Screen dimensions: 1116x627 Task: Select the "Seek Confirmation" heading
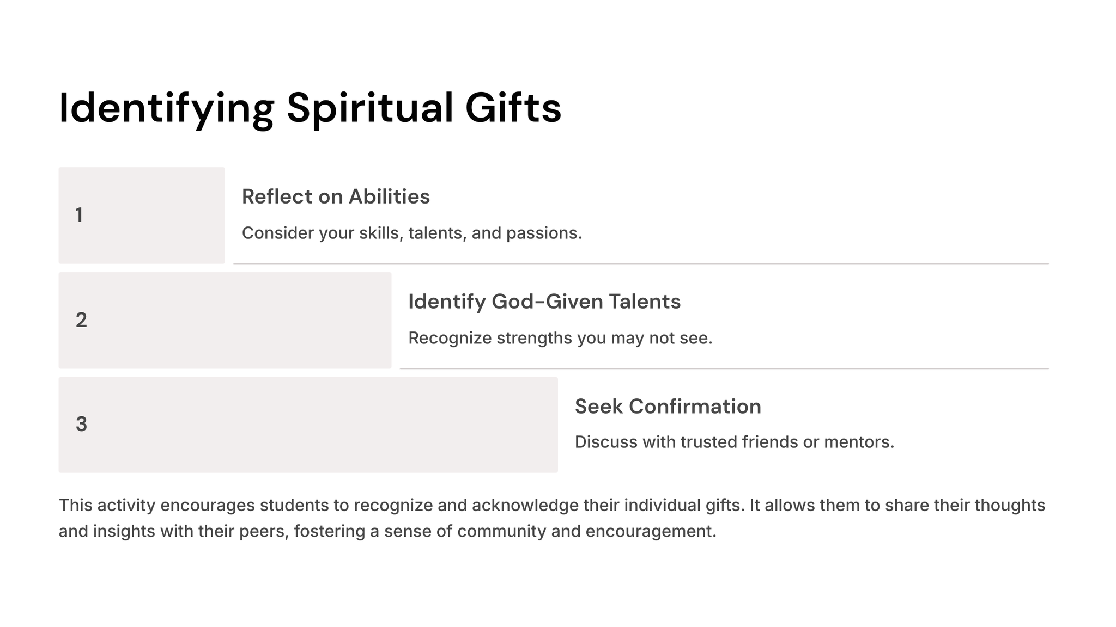[668, 407]
